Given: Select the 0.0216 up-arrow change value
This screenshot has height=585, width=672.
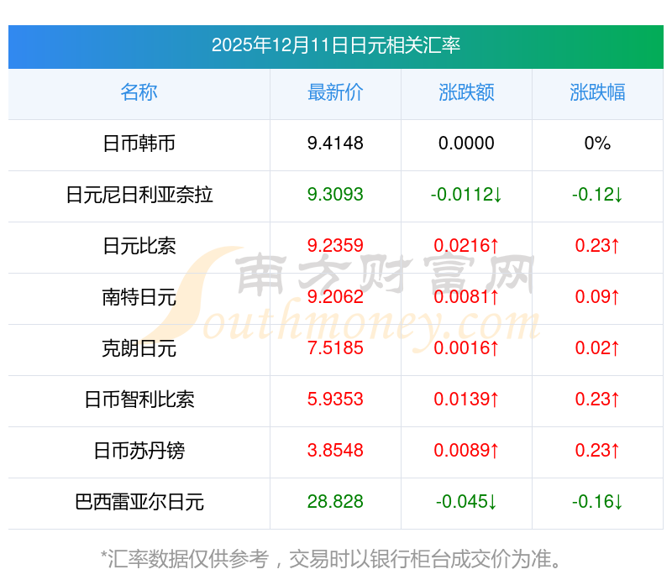Looking at the screenshot, I should 466,246.
